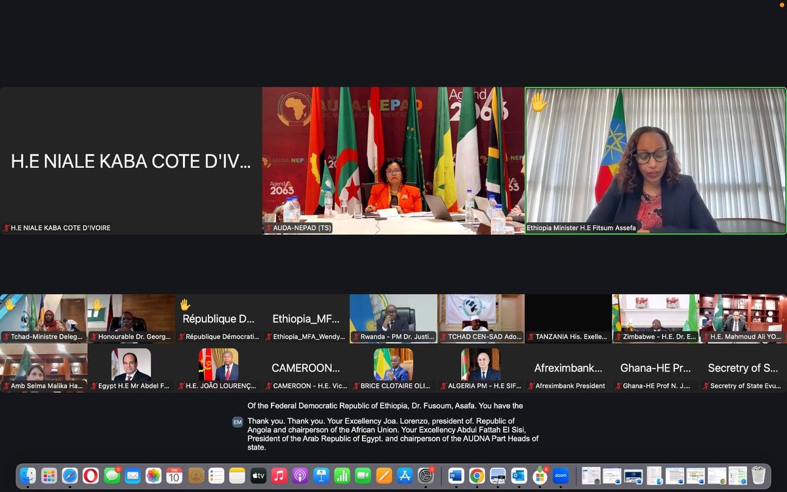
Task: Open Messages with 3 unread badge
Action: pyautogui.click(x=111, y=476)
